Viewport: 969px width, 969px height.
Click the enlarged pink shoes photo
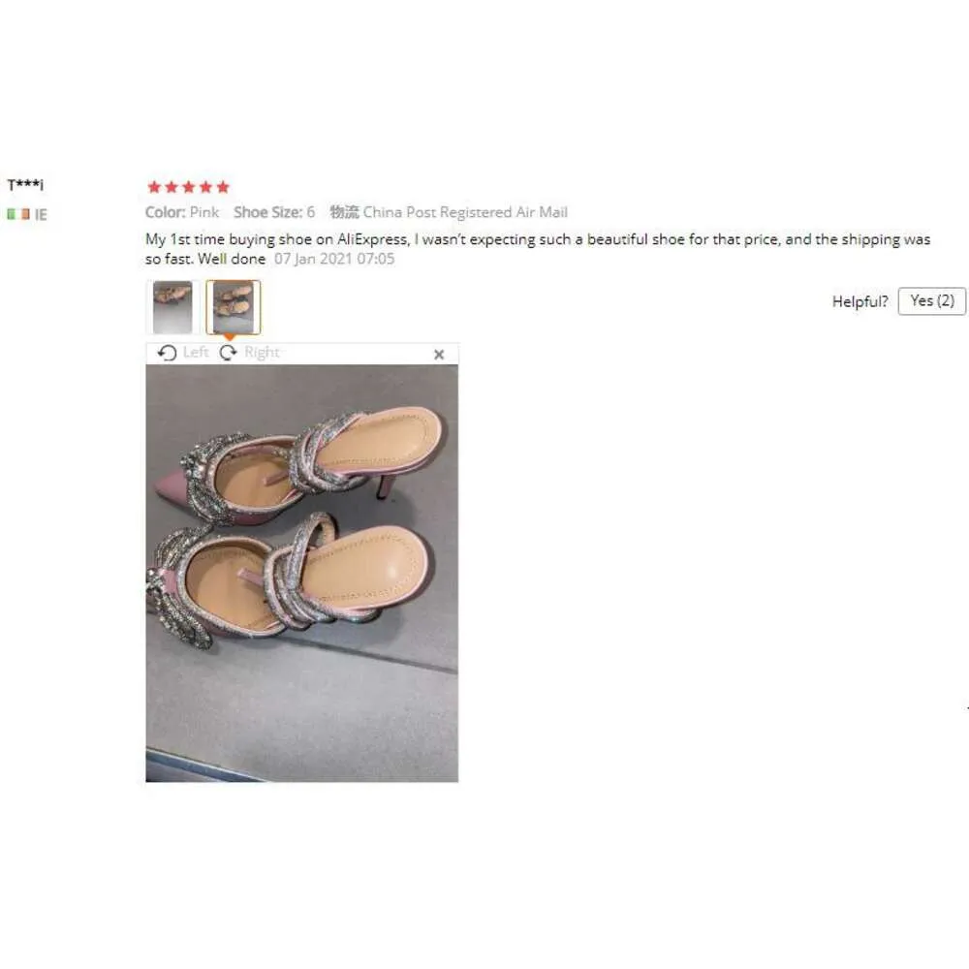(302, 573)
